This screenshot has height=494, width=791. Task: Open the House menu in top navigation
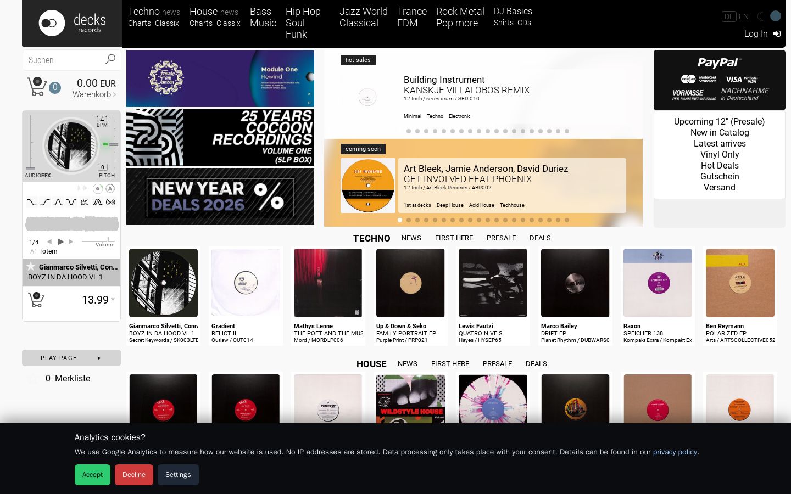(x=204, y=12)
